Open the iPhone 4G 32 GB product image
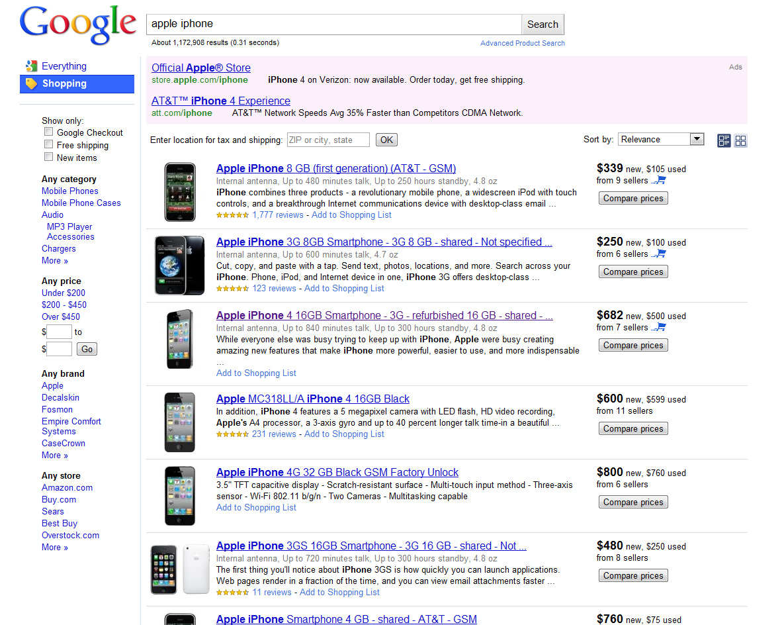The width and height of the screenshot is (782, 625). click(179, 496)
